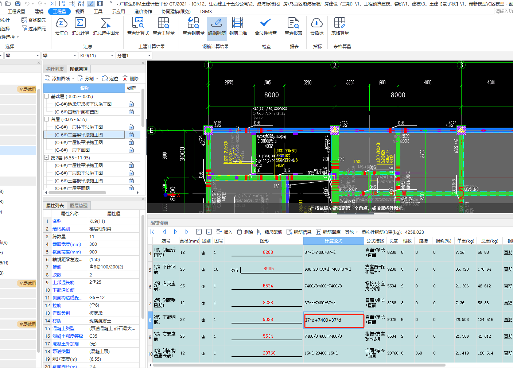Open 查看工程量 tool
Viewport: 513px width, 368px height.
pos(163,27)
